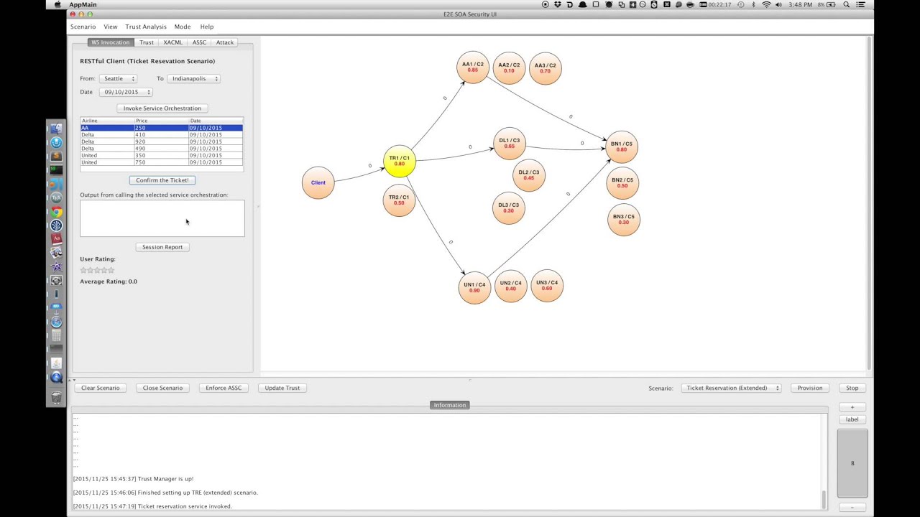Open Spotlight search magnifier

pos(846,4)
